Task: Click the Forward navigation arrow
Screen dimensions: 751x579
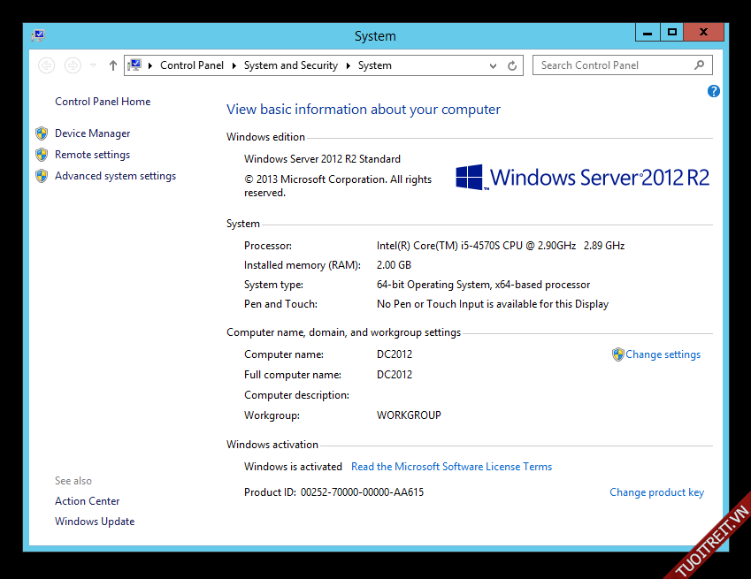Action: click(x=73, y=65)
